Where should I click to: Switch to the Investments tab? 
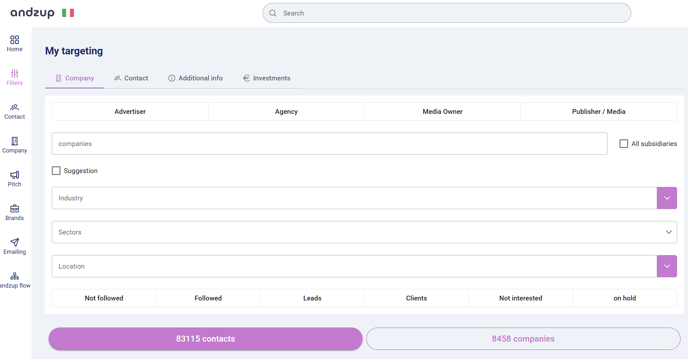[x=267, y=78]
